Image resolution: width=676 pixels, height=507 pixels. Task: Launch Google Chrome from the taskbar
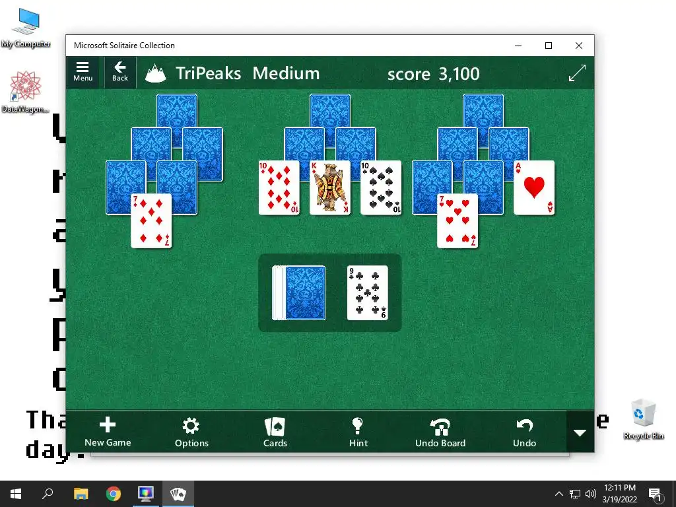(x=114, y=494)
